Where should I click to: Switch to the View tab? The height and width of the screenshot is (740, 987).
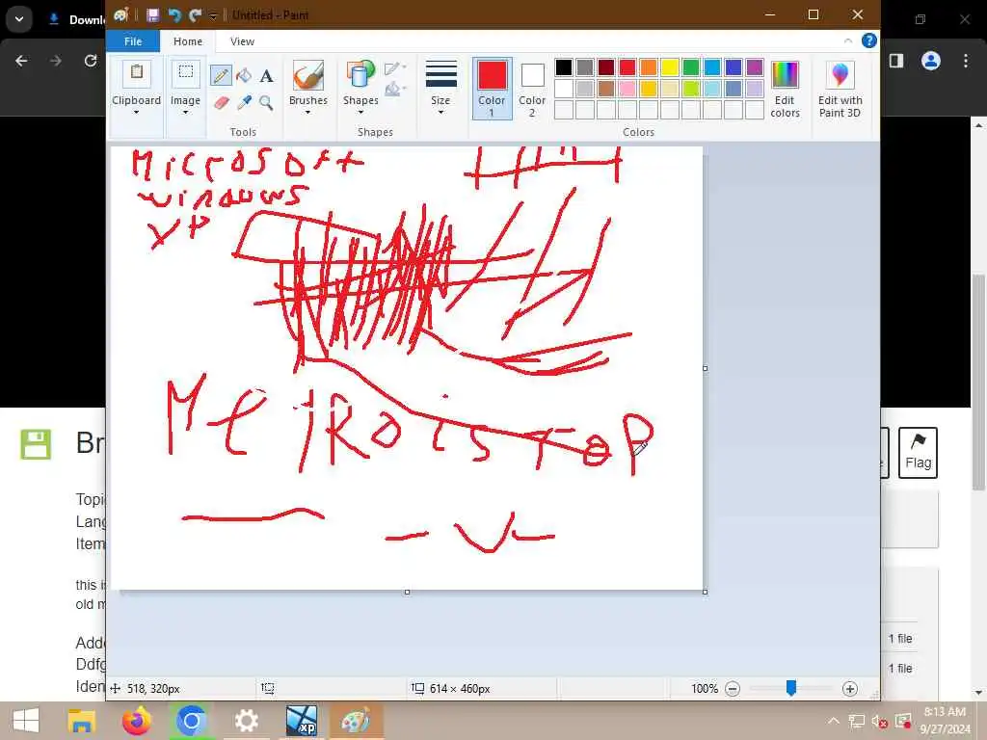tap(242, 41)
